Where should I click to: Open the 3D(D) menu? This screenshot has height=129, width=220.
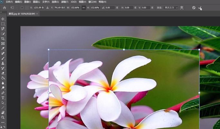point(73,2)
